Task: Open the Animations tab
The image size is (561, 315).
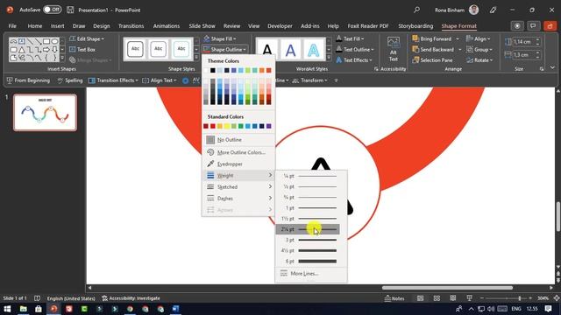Action: pyautogui.click(x=167, y=26)
